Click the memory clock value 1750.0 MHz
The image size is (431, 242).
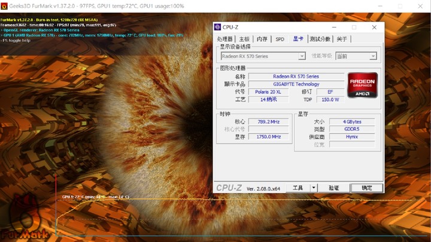pos(268,137)
